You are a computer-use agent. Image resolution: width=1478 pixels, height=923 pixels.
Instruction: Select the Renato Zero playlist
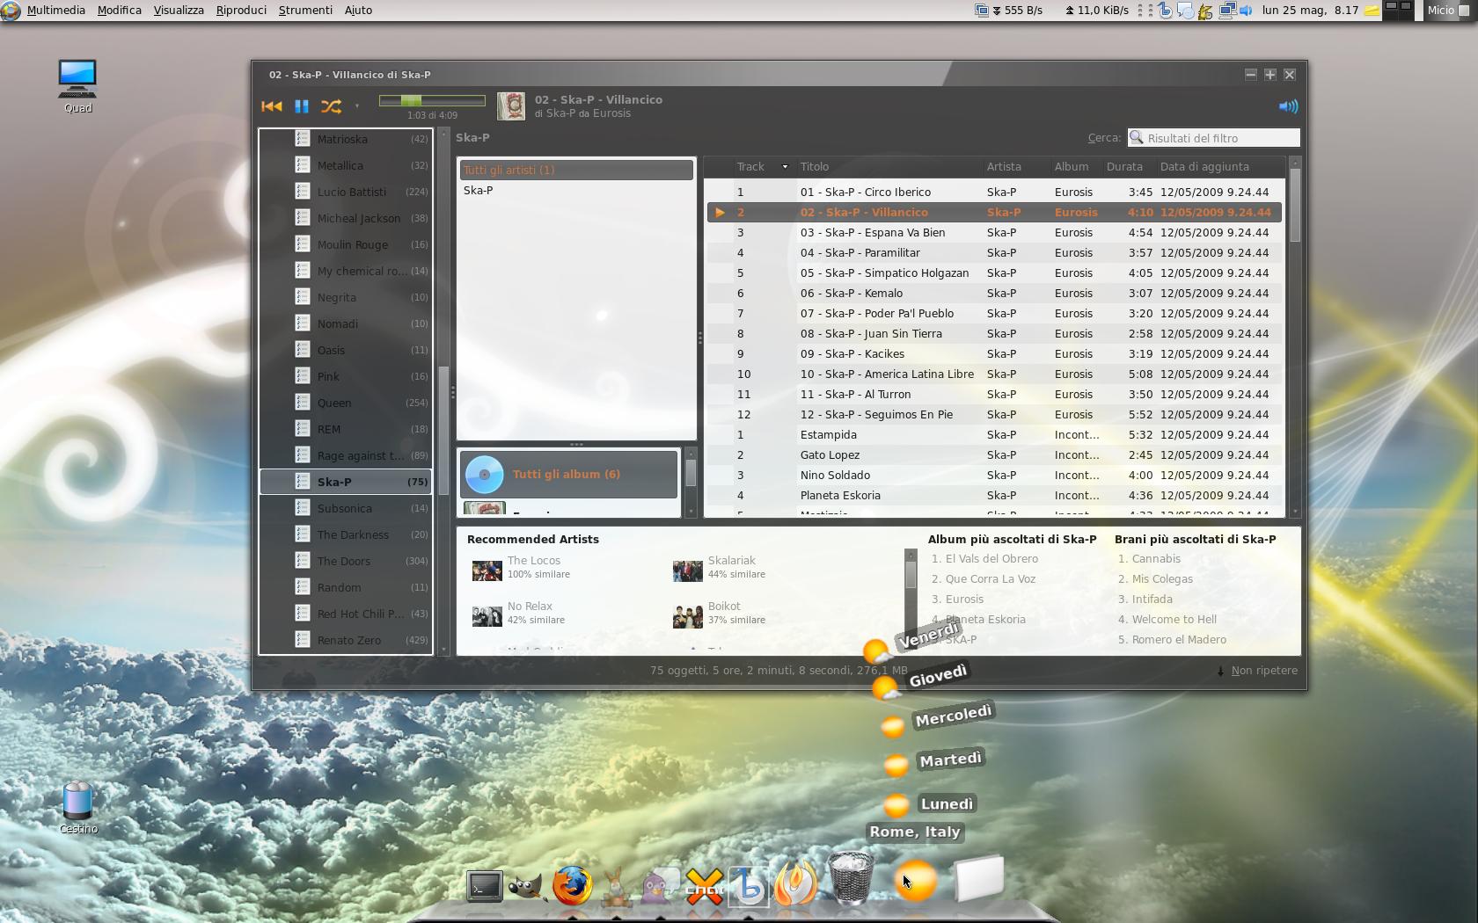pos(346,640)
